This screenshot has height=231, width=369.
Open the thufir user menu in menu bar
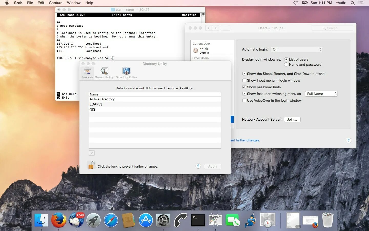[x=341, y=3]
